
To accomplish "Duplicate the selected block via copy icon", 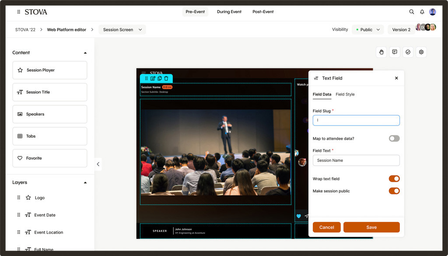I will pos(159,79).
